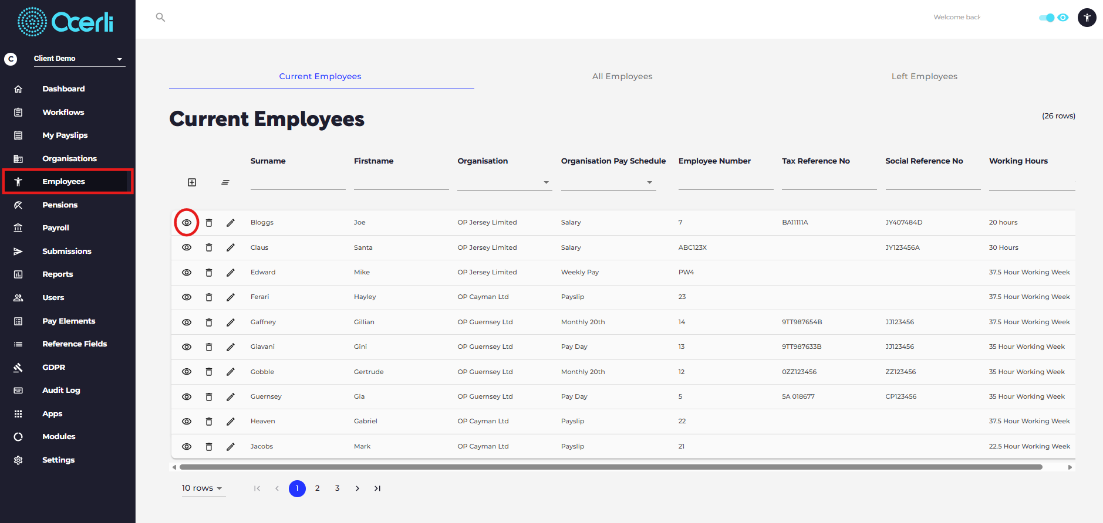
Task: Click the trash icon for Edward
Action: point(209,273)
